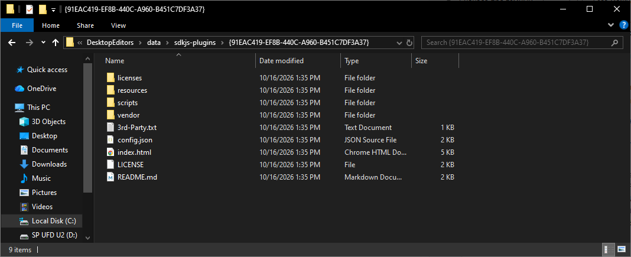Click the Text Document type cell
Viewport: 631px width, 257px height.
pyautogui.click(x=368, y=128)
